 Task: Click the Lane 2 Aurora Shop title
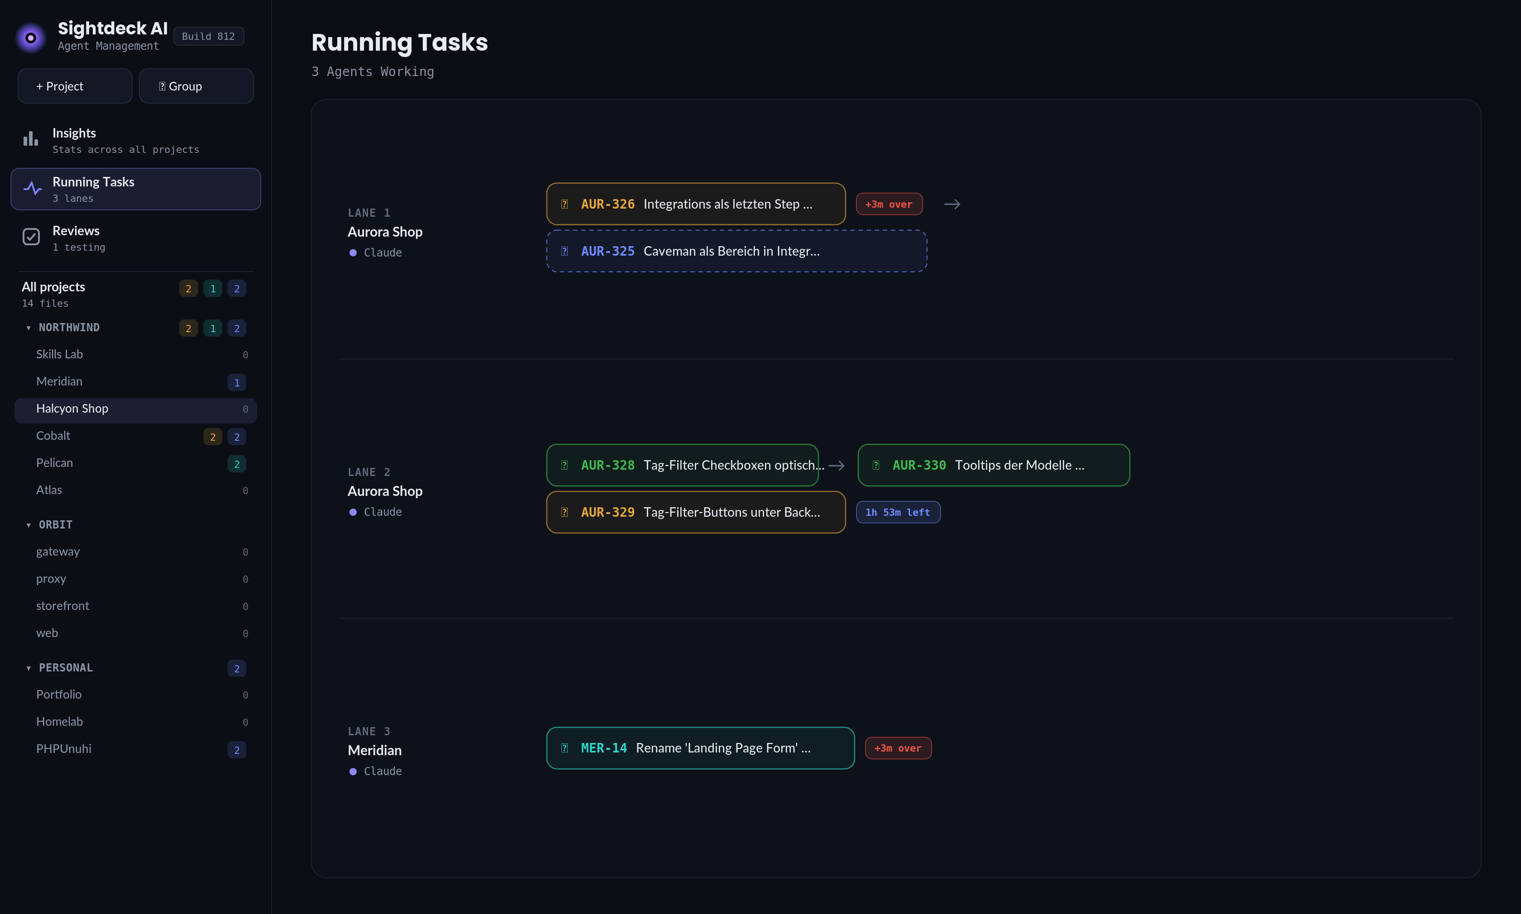tap(385, 491)
